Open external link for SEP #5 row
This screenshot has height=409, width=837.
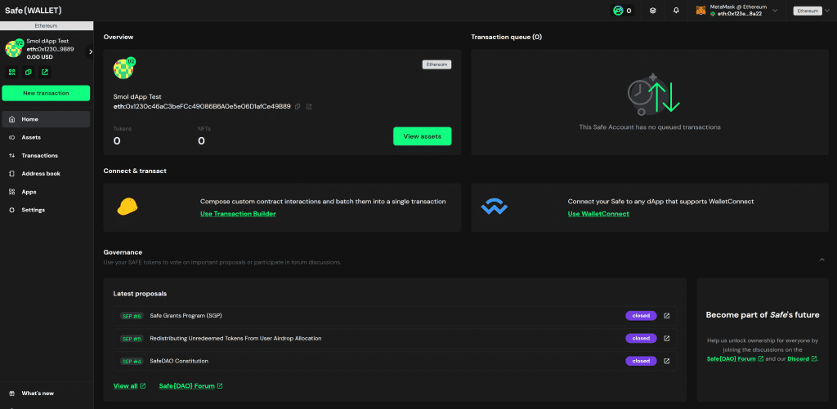coord(667,338)
